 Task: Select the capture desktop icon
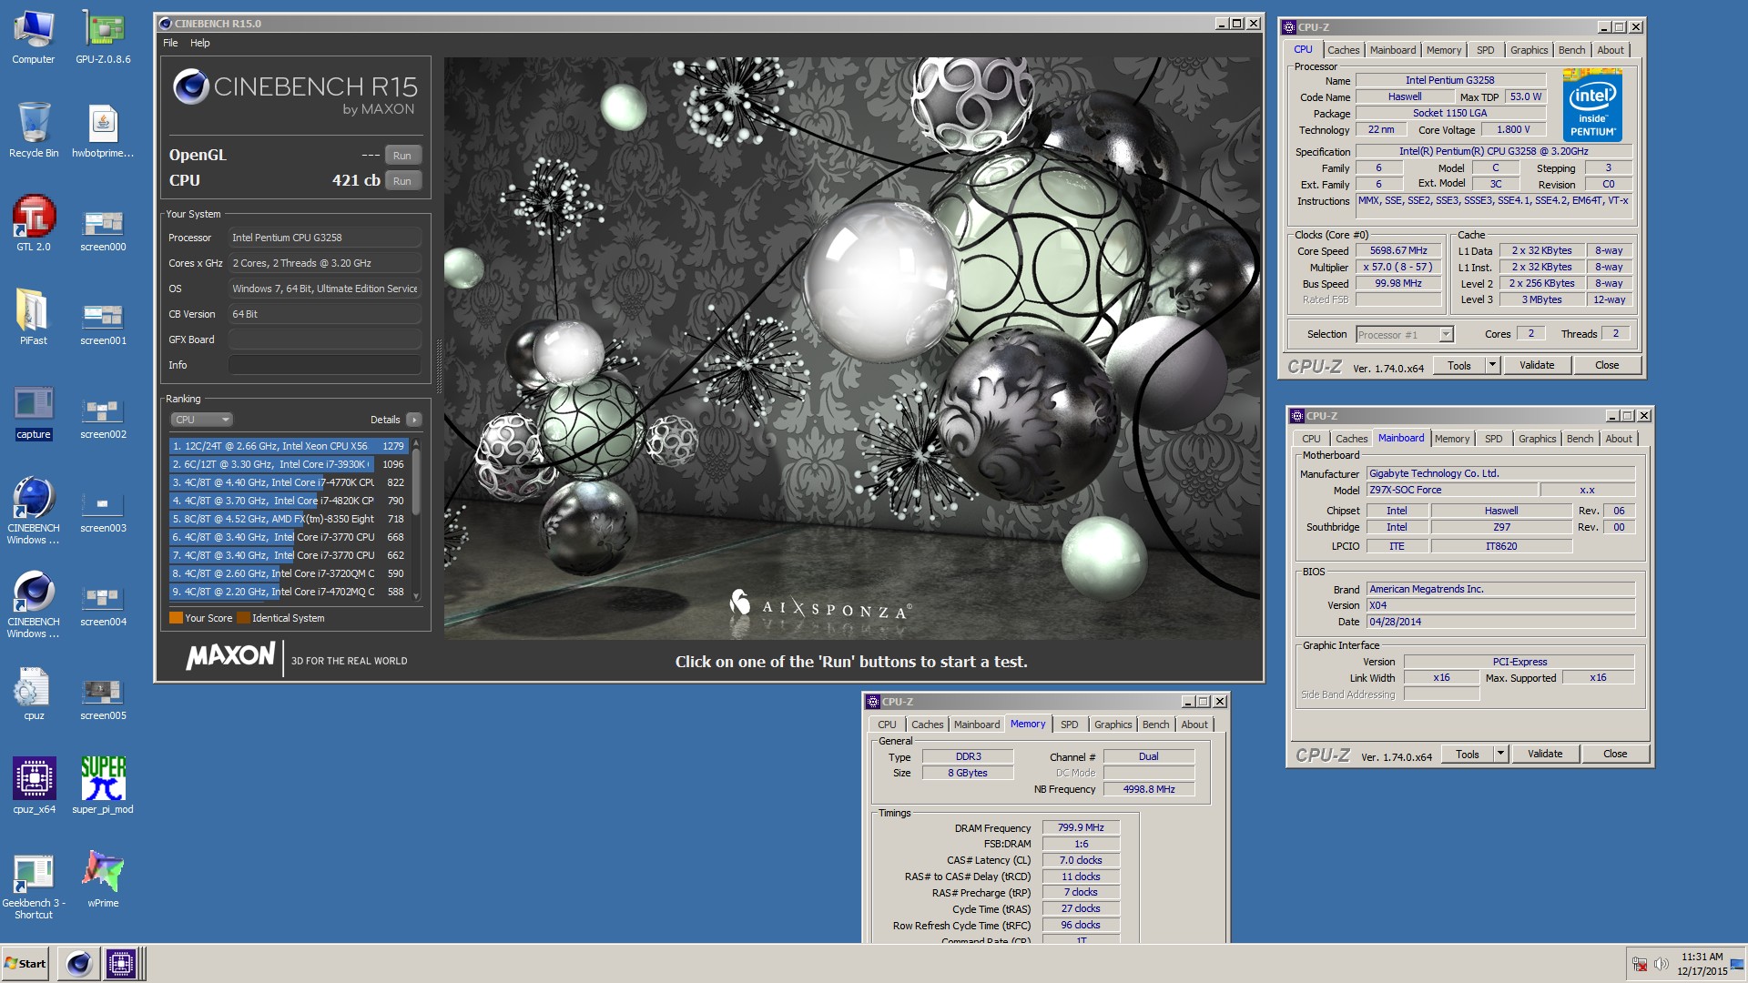[x=34, y=411]
